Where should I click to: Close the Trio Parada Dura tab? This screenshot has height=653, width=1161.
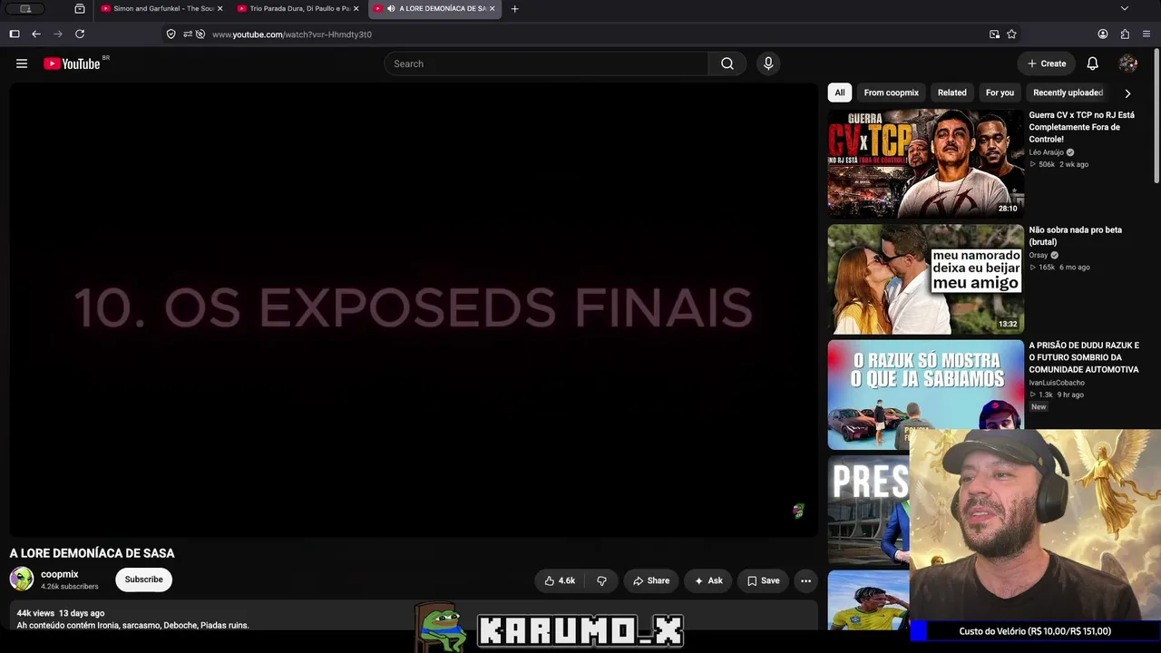coord(356,9)
